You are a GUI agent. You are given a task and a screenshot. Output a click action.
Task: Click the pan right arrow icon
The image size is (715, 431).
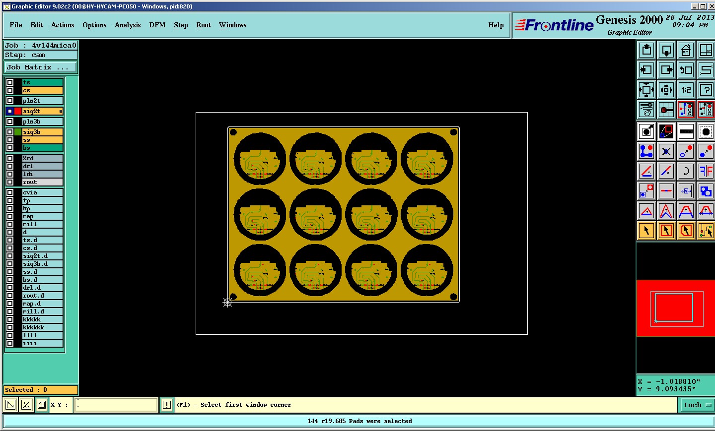[x=666, y=70]
